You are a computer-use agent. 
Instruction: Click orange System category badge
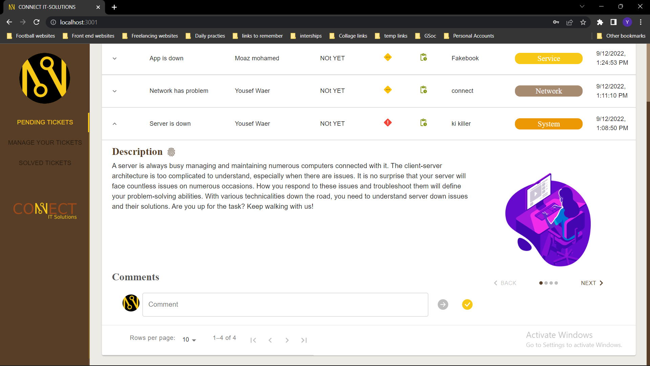pyautogui.click(x=548, y=124)
